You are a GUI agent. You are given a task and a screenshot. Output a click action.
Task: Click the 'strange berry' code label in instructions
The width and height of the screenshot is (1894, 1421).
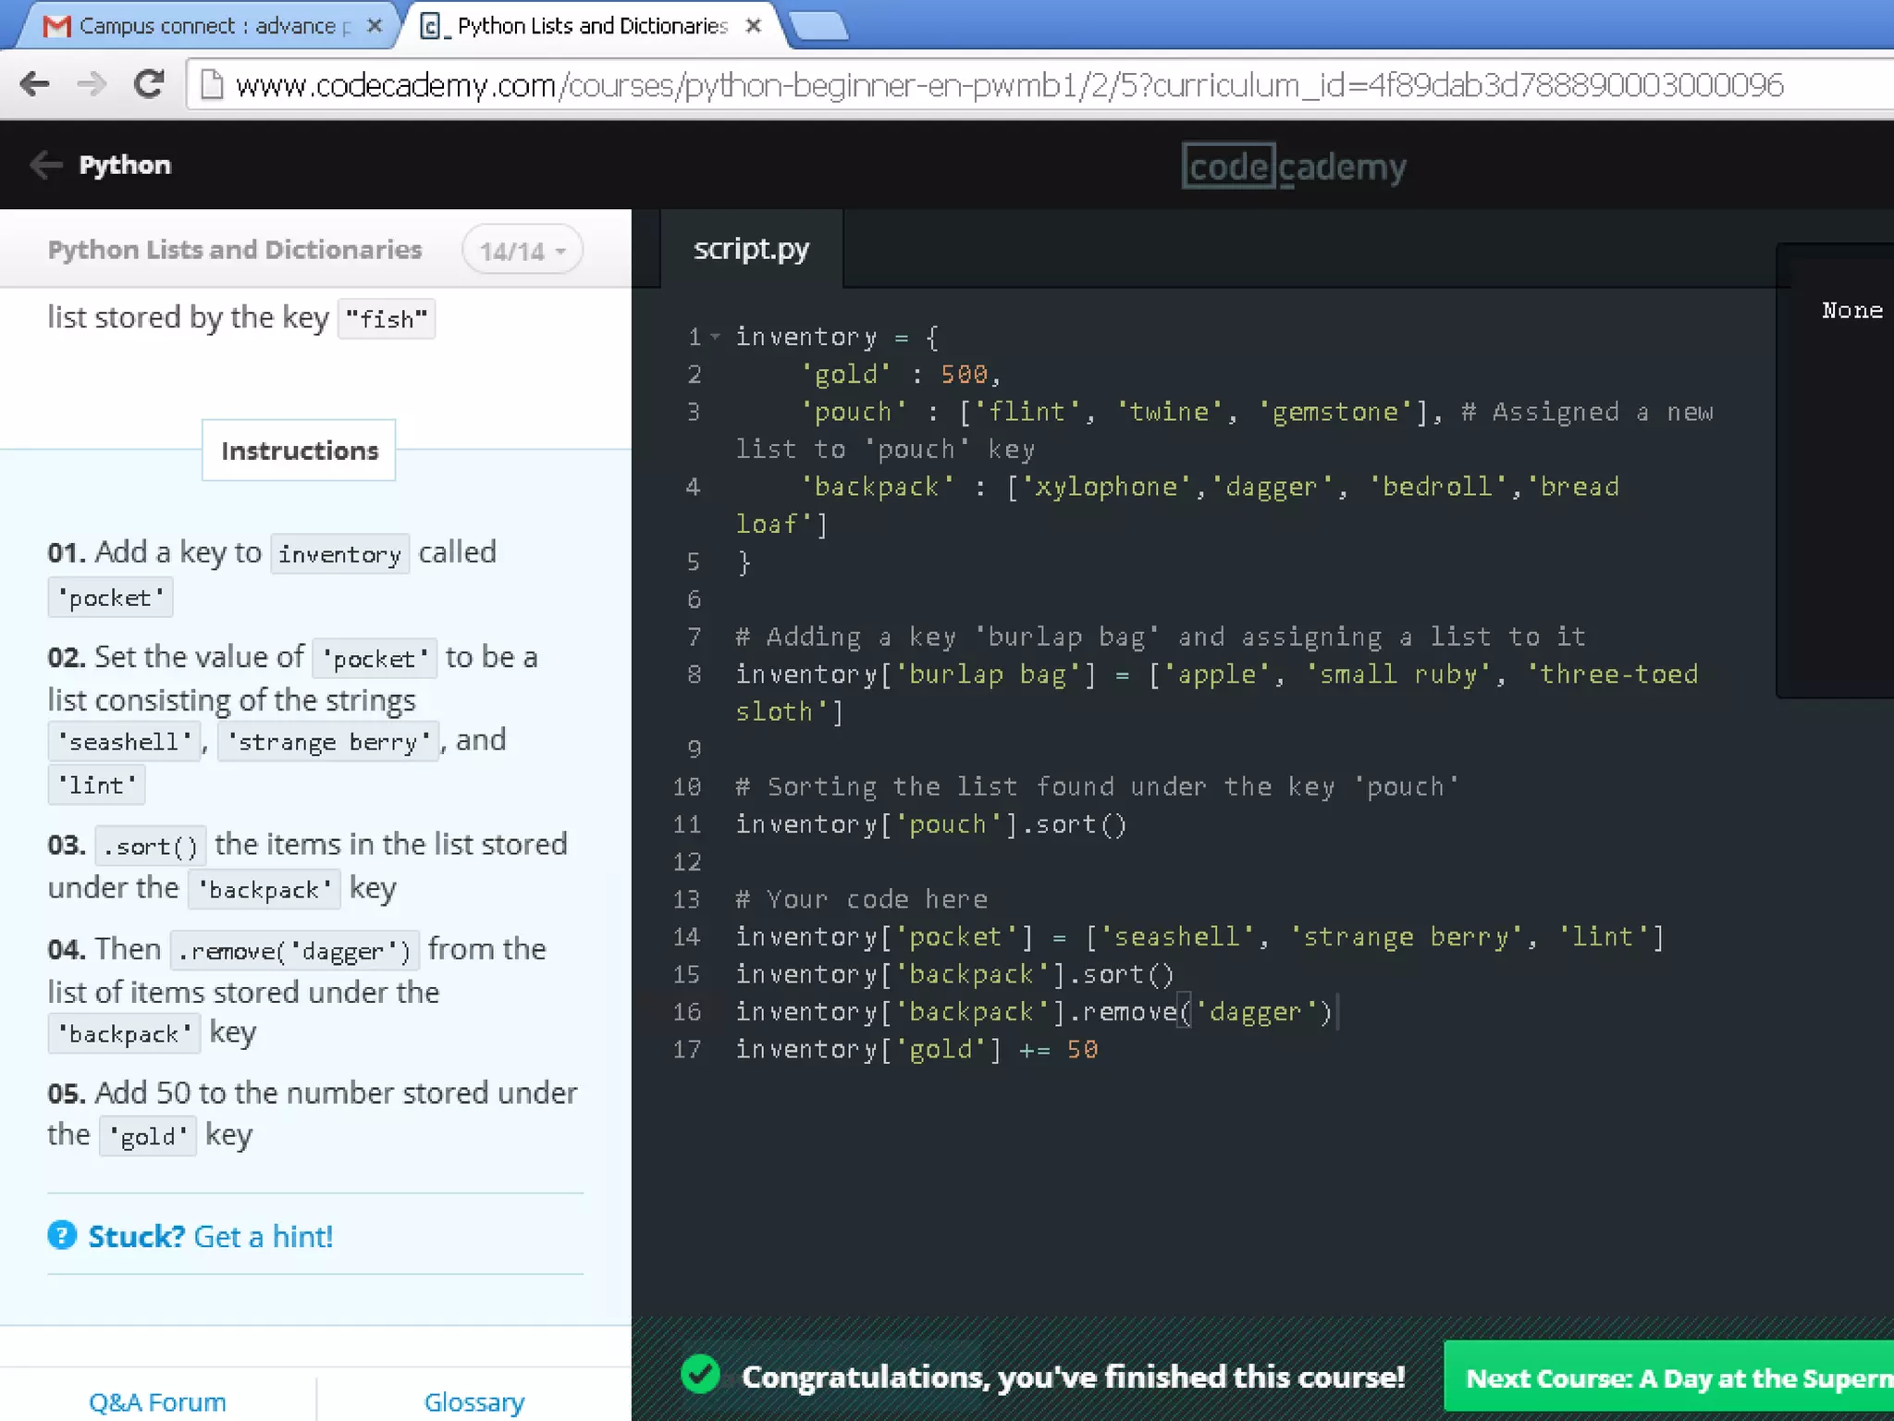[x=328, y=742]
